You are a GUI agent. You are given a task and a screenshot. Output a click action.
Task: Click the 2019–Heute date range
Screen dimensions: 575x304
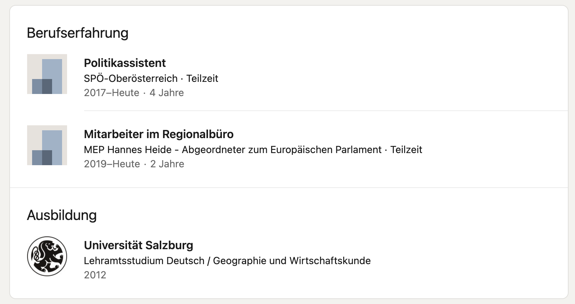pos(112,164)
